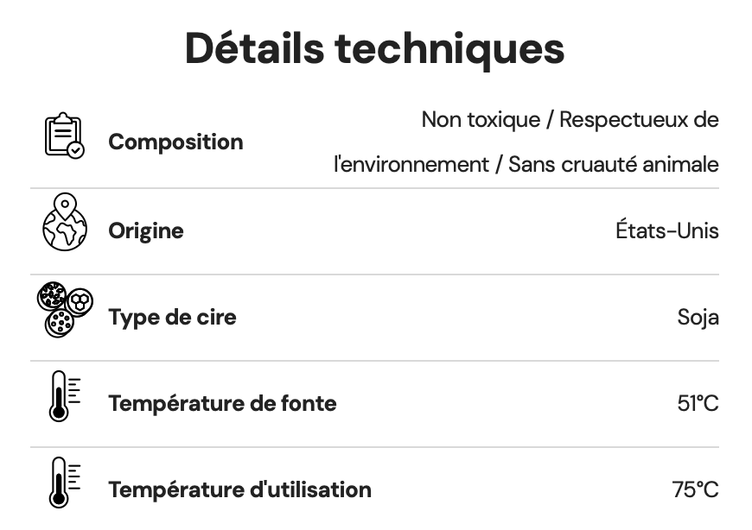
Task: Click the Soja wax type value
Action: click(x=698, y=318)
